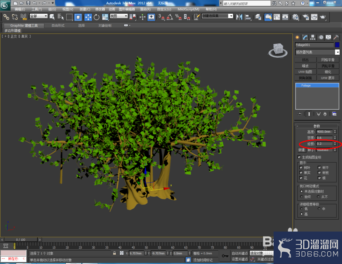Uncheck the 树干 display checkbox
Viewport: 342px width, 264px height.
pyautogui.click(x=319, y=167)
